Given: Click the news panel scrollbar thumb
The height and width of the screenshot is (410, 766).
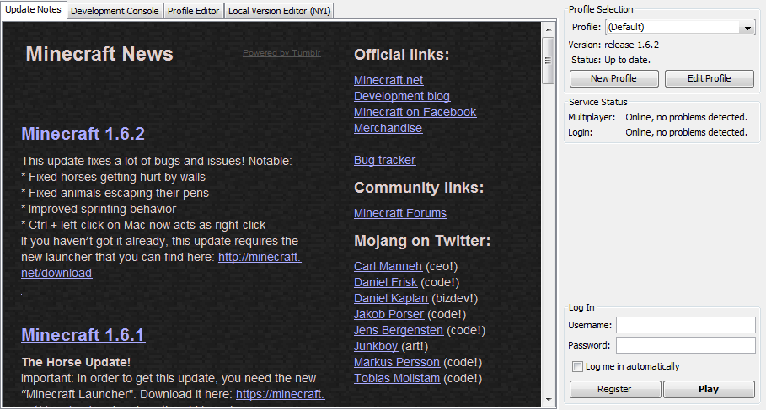Looking at the screenshot, I should [548, 61].
